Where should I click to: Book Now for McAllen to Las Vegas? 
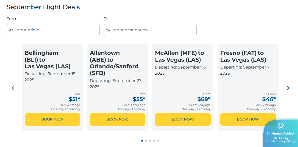[183, 119]
